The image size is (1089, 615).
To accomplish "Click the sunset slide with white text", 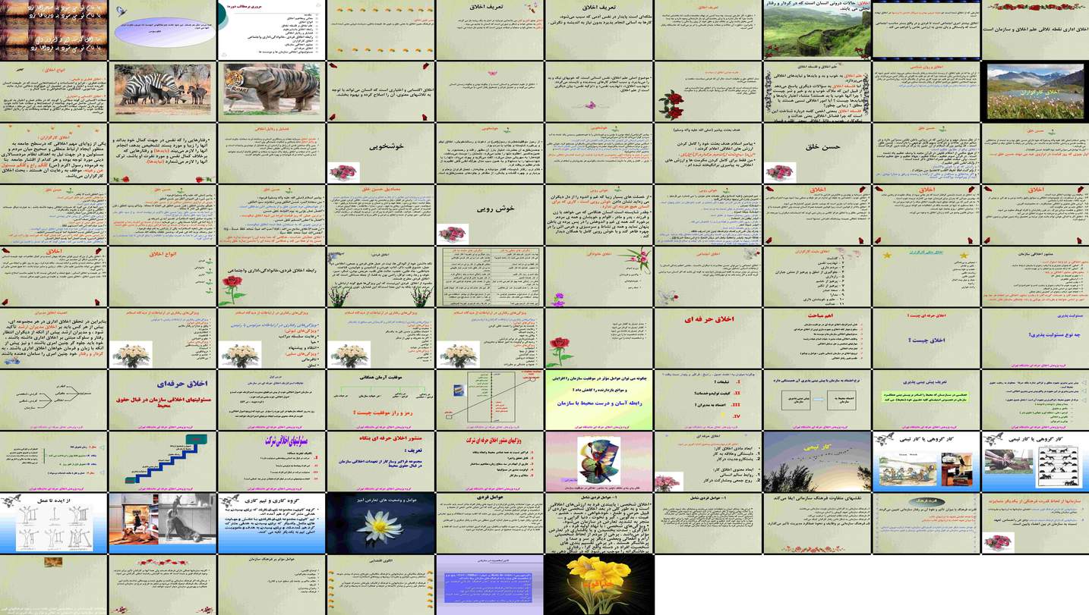I will [x=54, y=30].
